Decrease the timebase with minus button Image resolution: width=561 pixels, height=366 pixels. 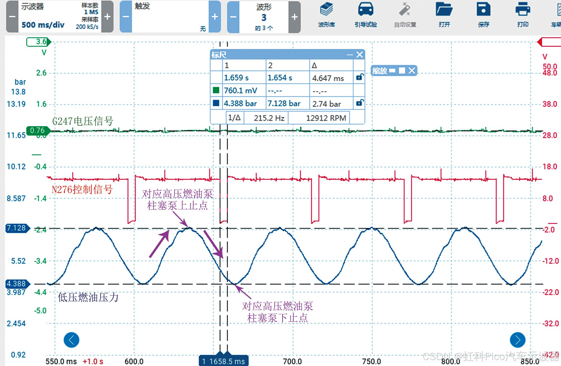(12, 17)
